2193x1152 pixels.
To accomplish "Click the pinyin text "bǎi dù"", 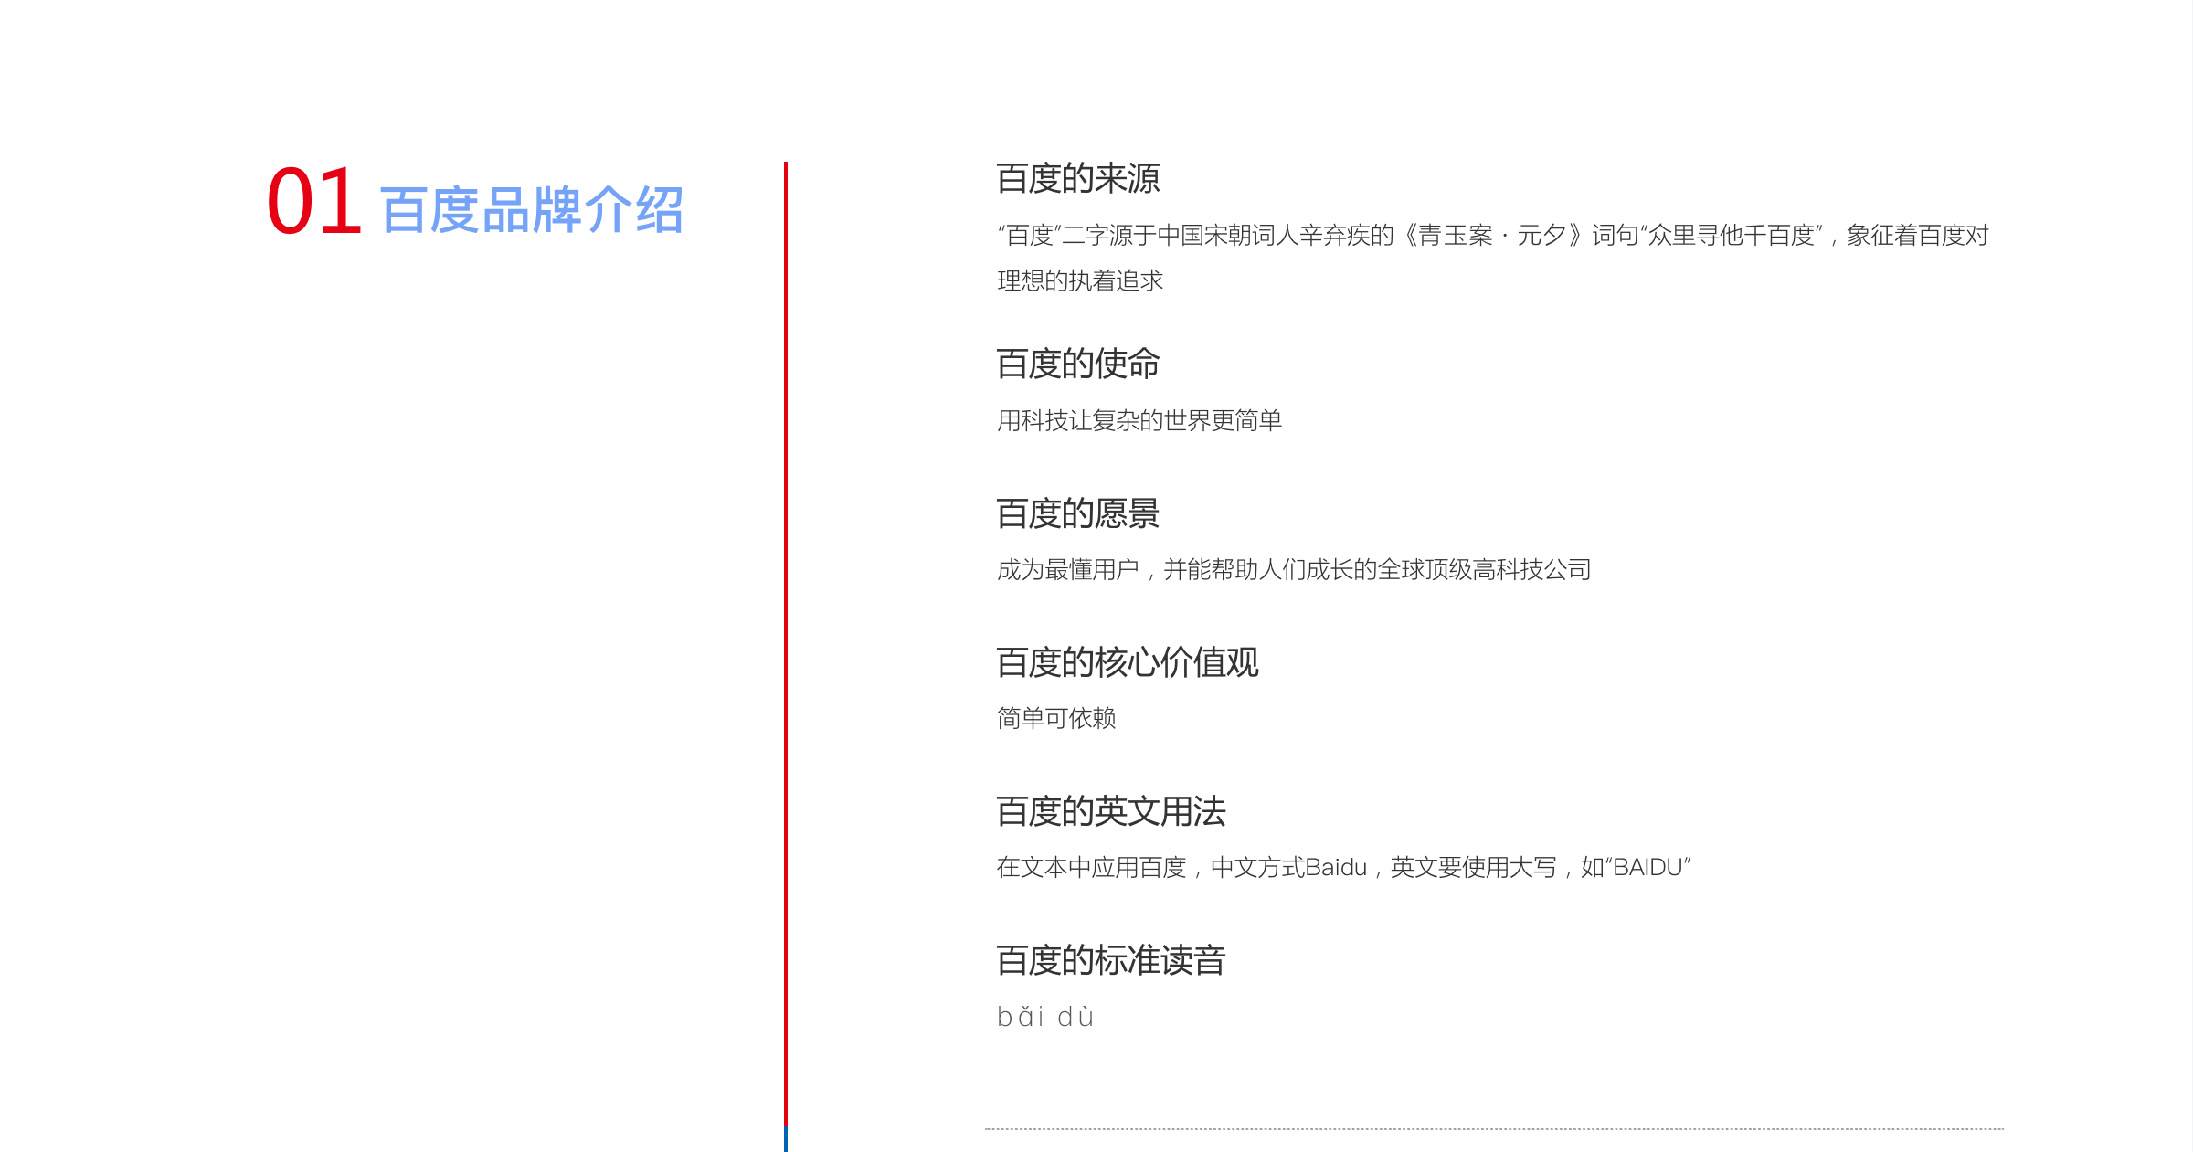I will click(x=1045, y=1017).
